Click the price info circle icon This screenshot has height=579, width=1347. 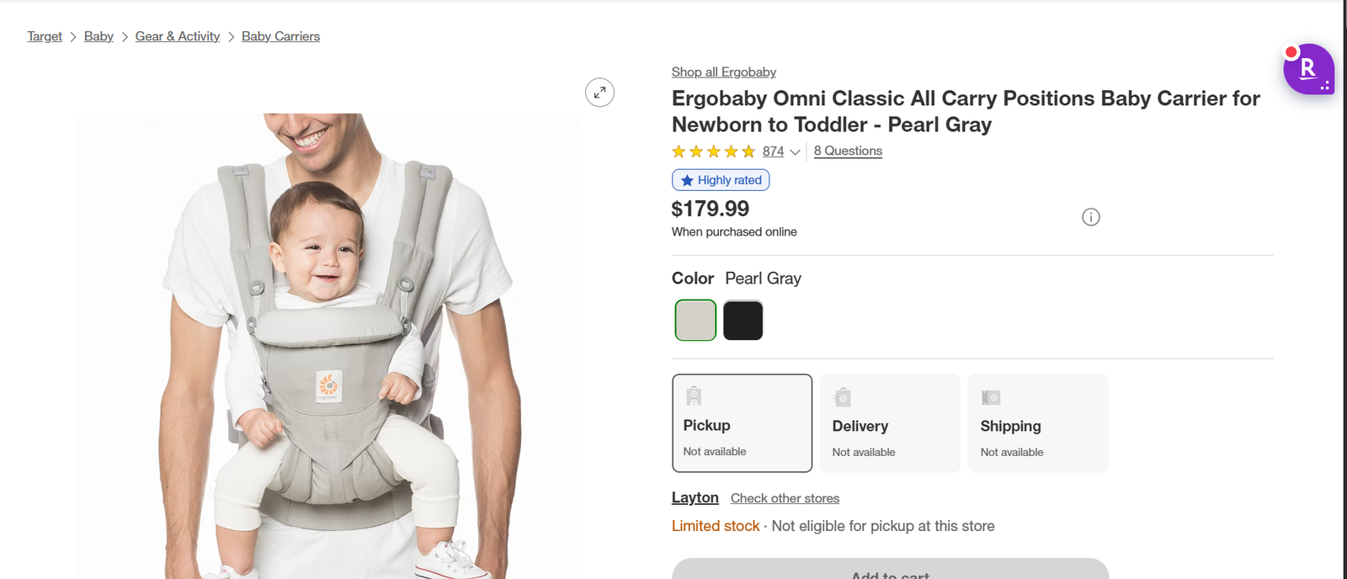click(x=1090, y=217)
